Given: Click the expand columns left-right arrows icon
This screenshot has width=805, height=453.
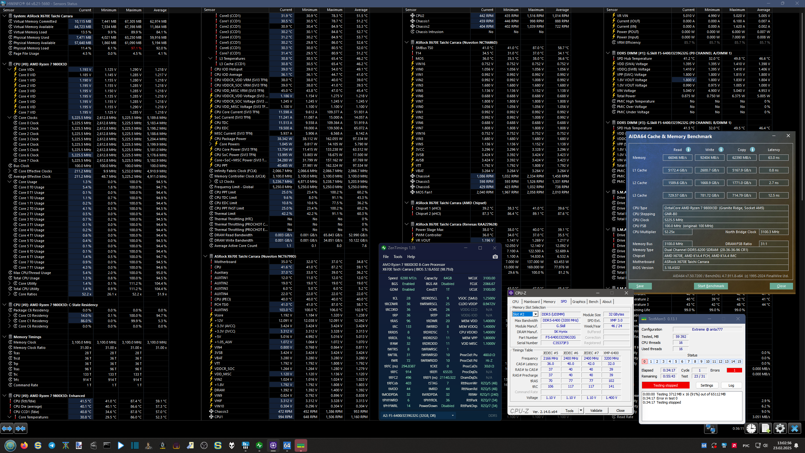Looking at the screenshot, I should [x=7, y=428].
